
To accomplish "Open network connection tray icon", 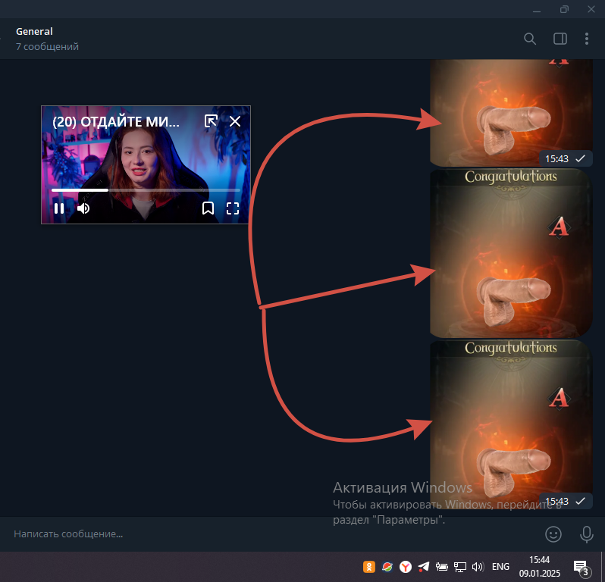I will pyautogui.click(x=459, y=567).
